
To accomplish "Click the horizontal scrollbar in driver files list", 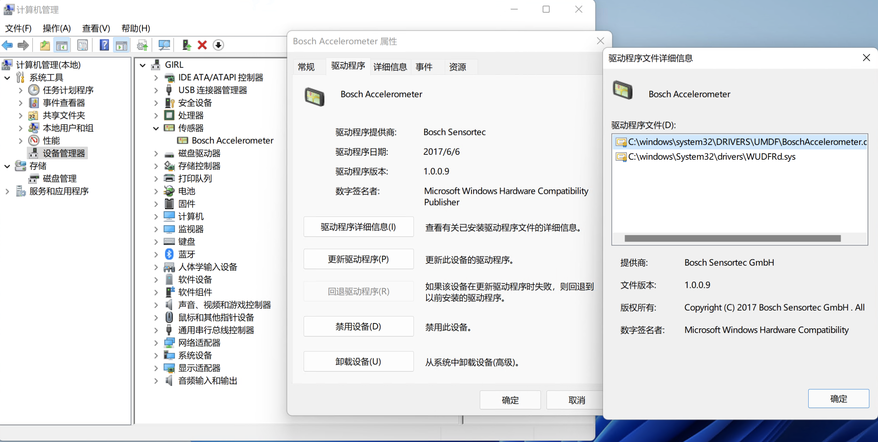I will point(732,238).
